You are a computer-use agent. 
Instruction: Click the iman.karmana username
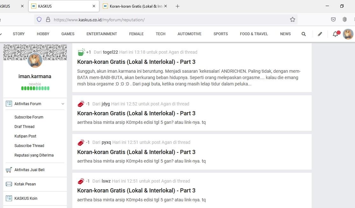pyautogui.click(x=35, y=76)
